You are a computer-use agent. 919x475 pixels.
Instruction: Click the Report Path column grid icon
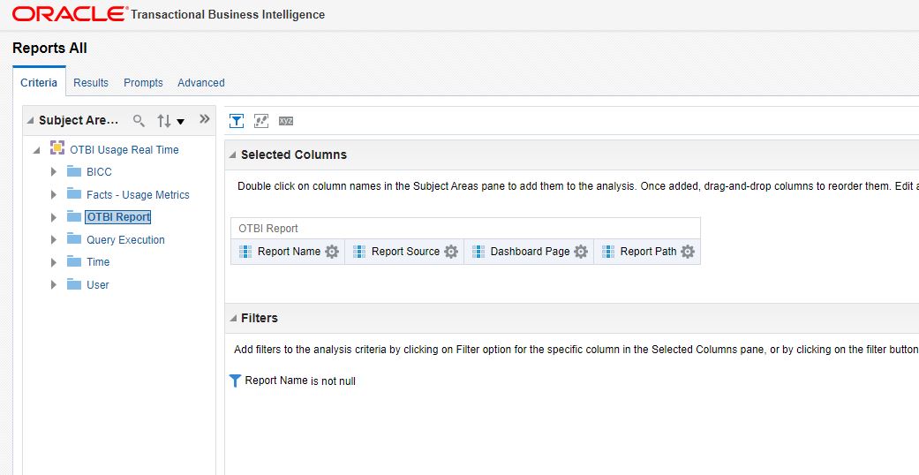point(608,252)
